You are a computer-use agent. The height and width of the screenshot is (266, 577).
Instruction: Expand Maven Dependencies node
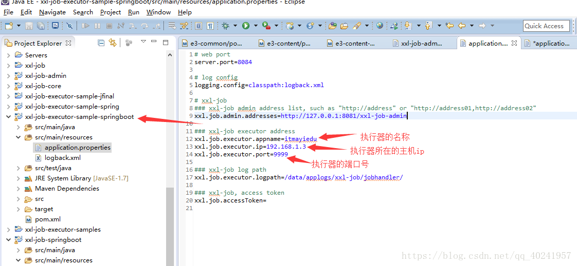[19, 189]
